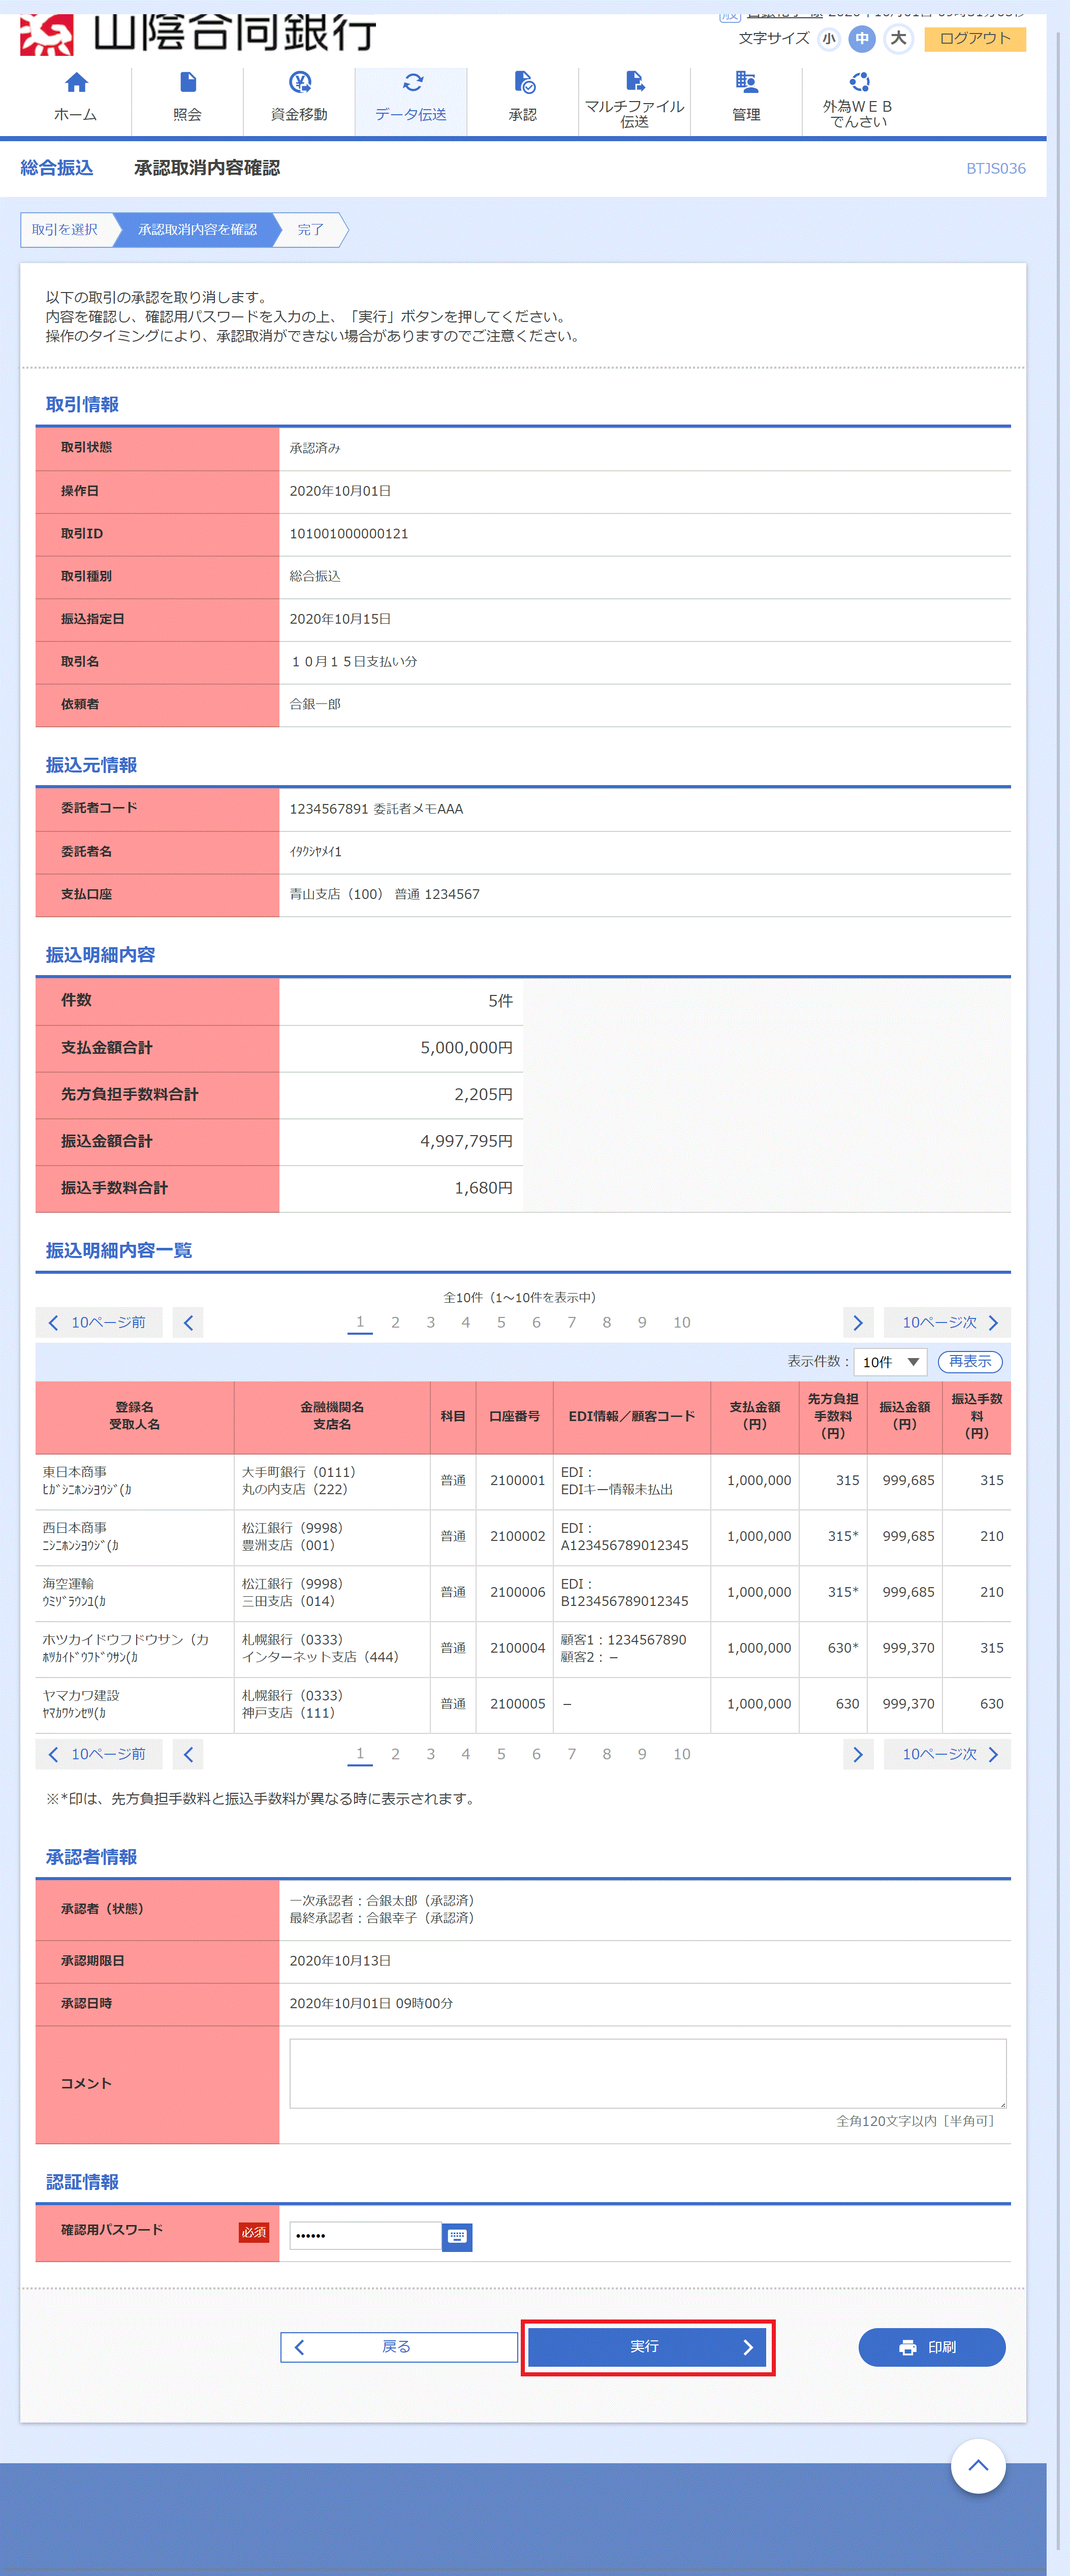Go to page 5 in top pager
This screenshot has height=2576, width=1070.
click(x=501, y=1322)
